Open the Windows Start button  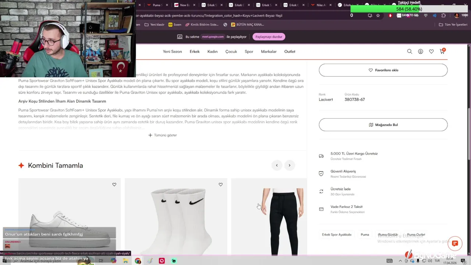(x=6, y=261)
